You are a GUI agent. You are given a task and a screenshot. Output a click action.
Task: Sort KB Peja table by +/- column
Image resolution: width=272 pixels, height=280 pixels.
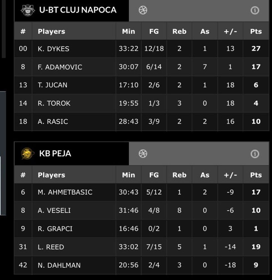[x=230, y=175]
